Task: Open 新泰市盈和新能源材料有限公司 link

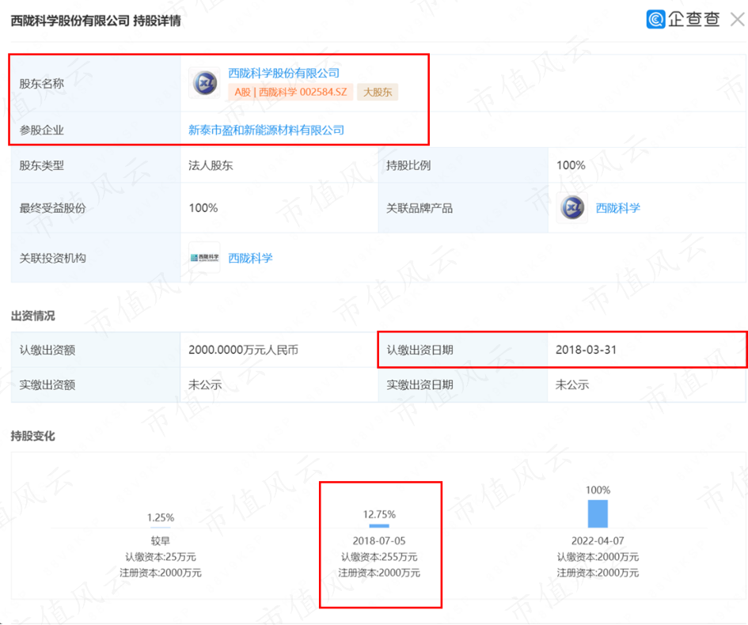Action: [266, 131]
